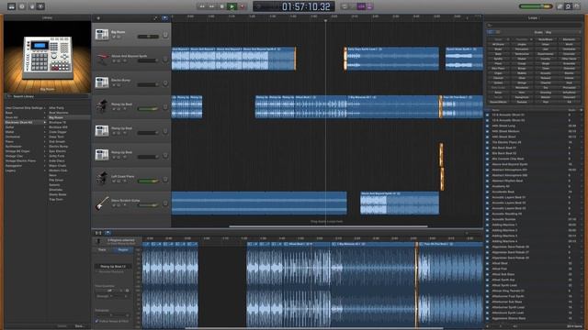Adjust Big Room track volume slider
This screenshot has width=588, height=330.
[x=148, y=37]
